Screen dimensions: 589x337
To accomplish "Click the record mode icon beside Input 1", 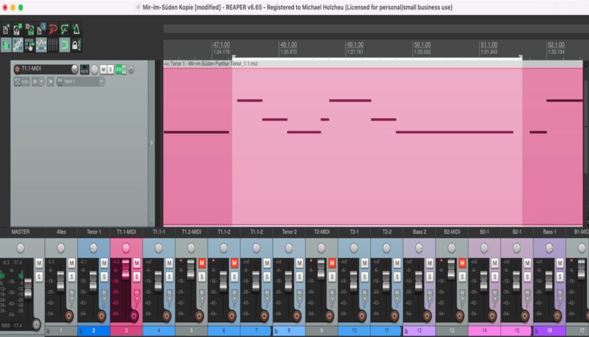I will click(51, 82).
